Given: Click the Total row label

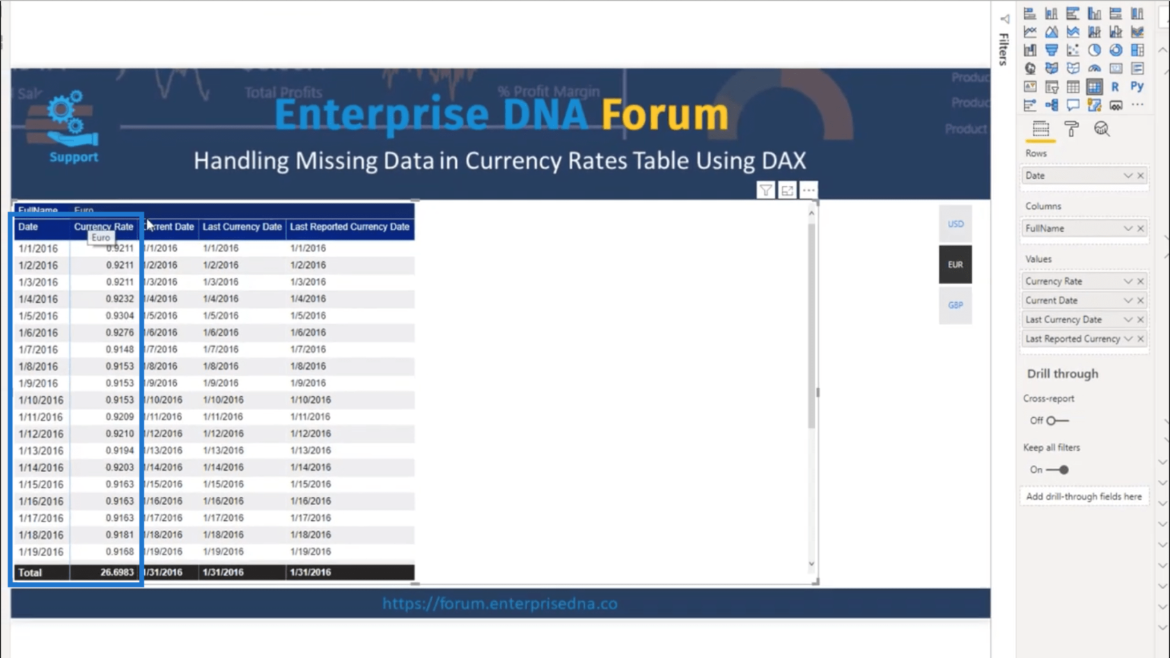Looking at the screenshot, I should pos(30,572).
